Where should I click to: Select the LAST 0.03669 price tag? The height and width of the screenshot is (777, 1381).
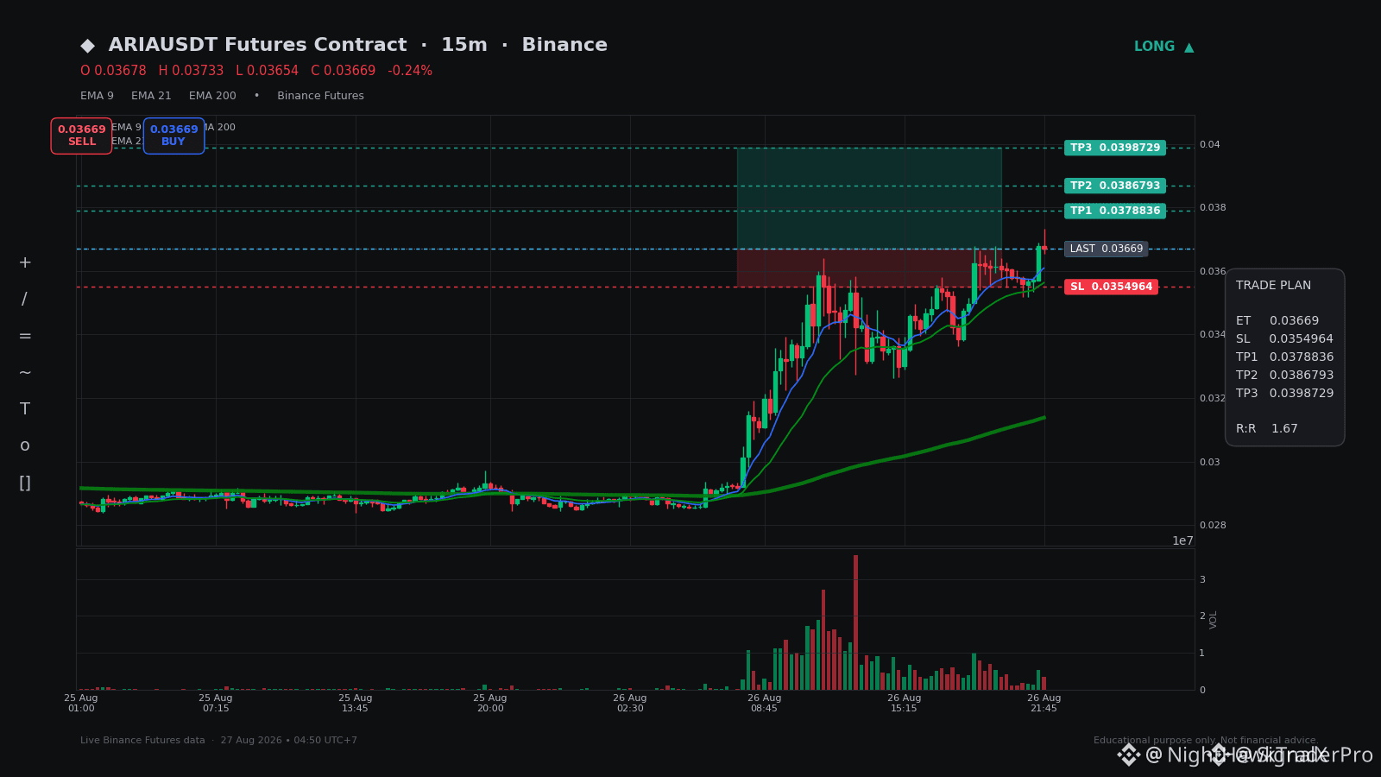[x=1107, y=249]
